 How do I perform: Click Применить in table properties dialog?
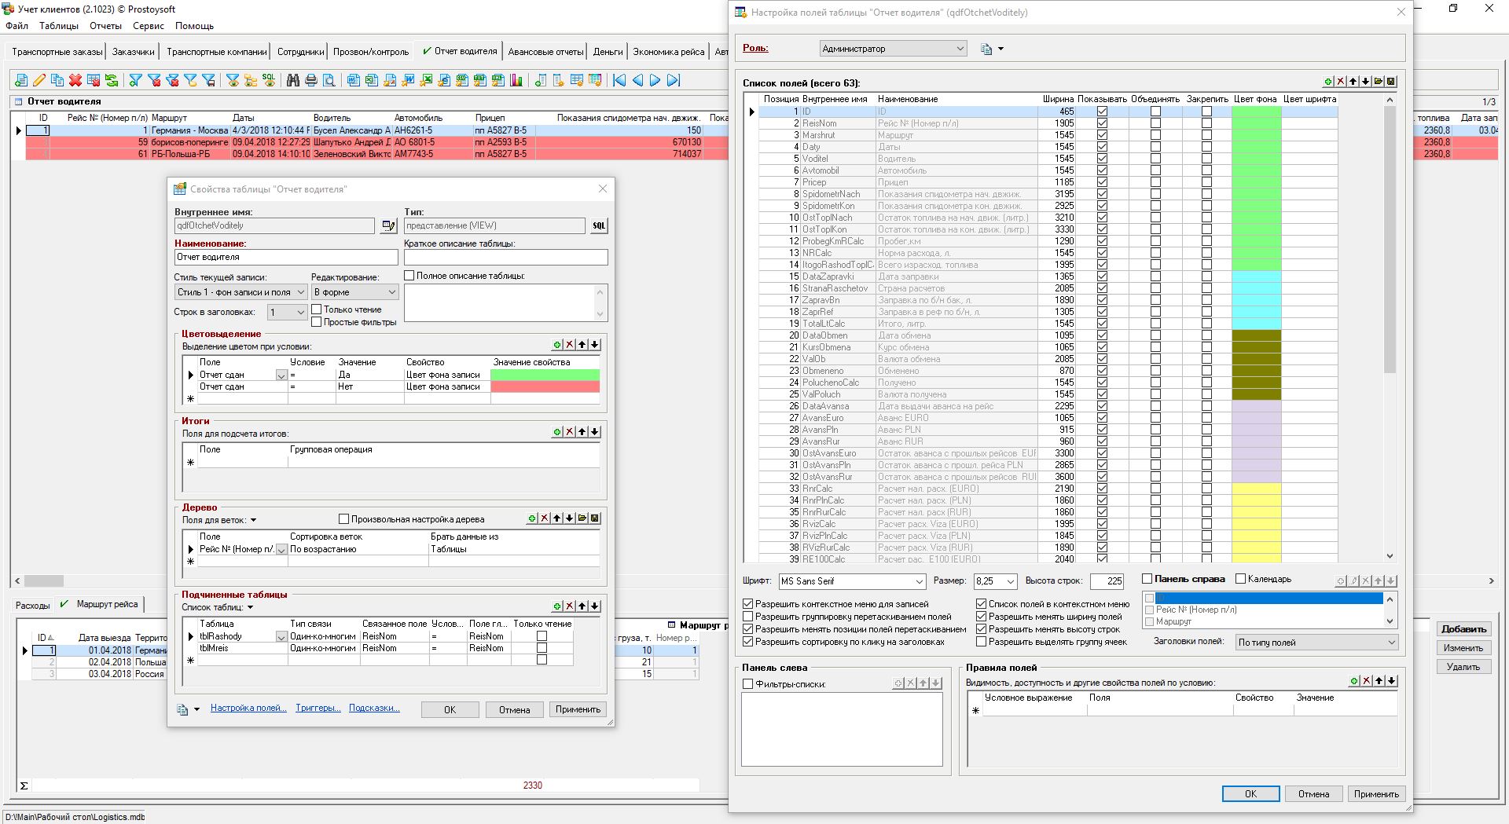click(x=578, y=709)
